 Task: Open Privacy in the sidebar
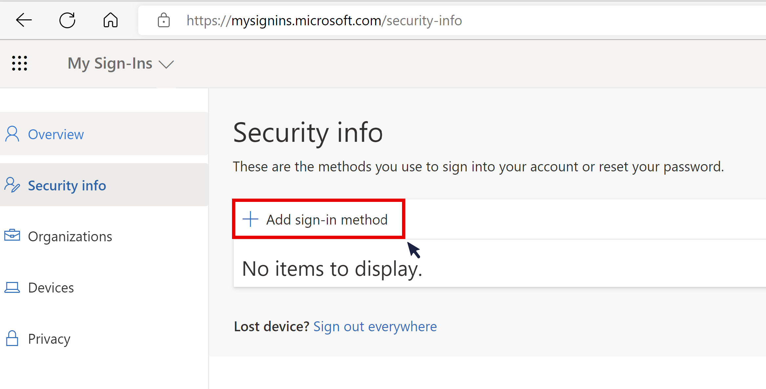tap(104, 338)
